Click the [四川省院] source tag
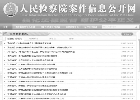140x100 pixels. tap(12, 52)
